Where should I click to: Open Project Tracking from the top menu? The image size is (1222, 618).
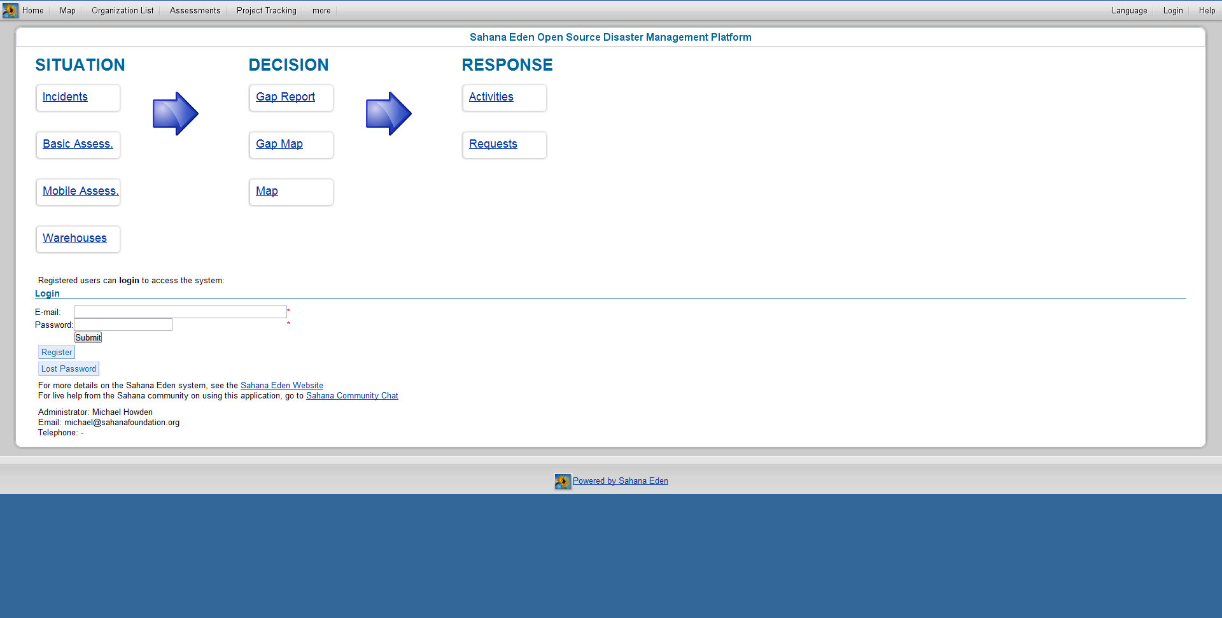[266, 11]
